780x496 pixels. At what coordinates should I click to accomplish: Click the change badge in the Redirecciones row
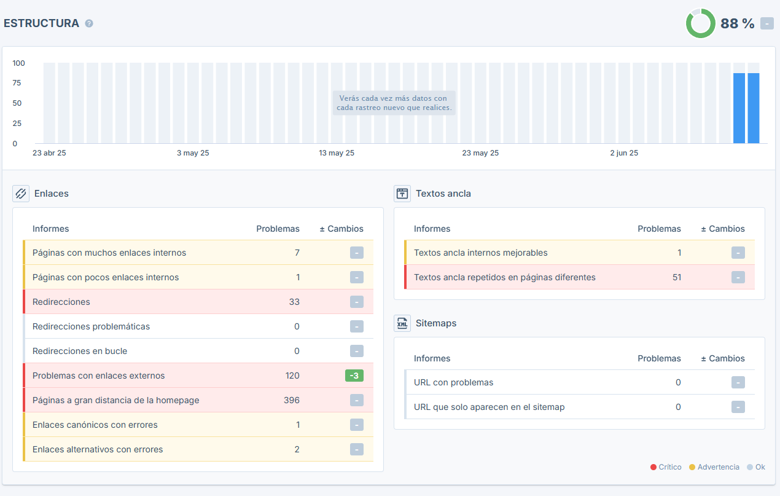click(357, 302)
